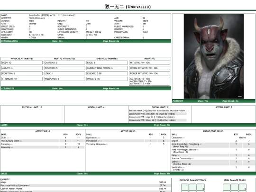Toggle Show: Yes in Attributes bar

57,88
